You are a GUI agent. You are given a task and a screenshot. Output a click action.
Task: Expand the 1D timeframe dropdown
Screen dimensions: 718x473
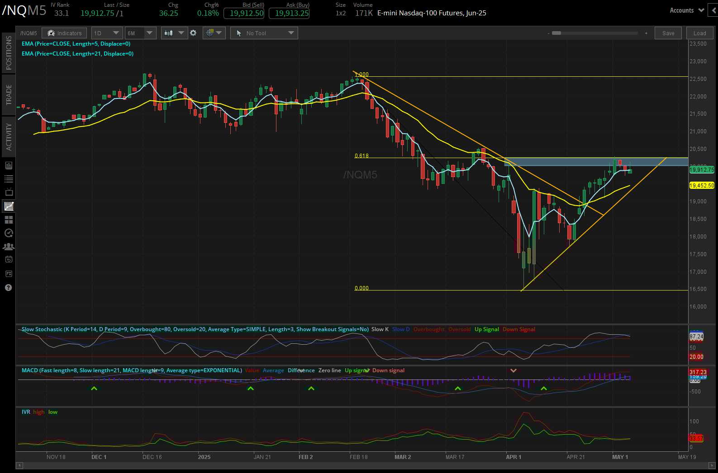pos(116,33)
